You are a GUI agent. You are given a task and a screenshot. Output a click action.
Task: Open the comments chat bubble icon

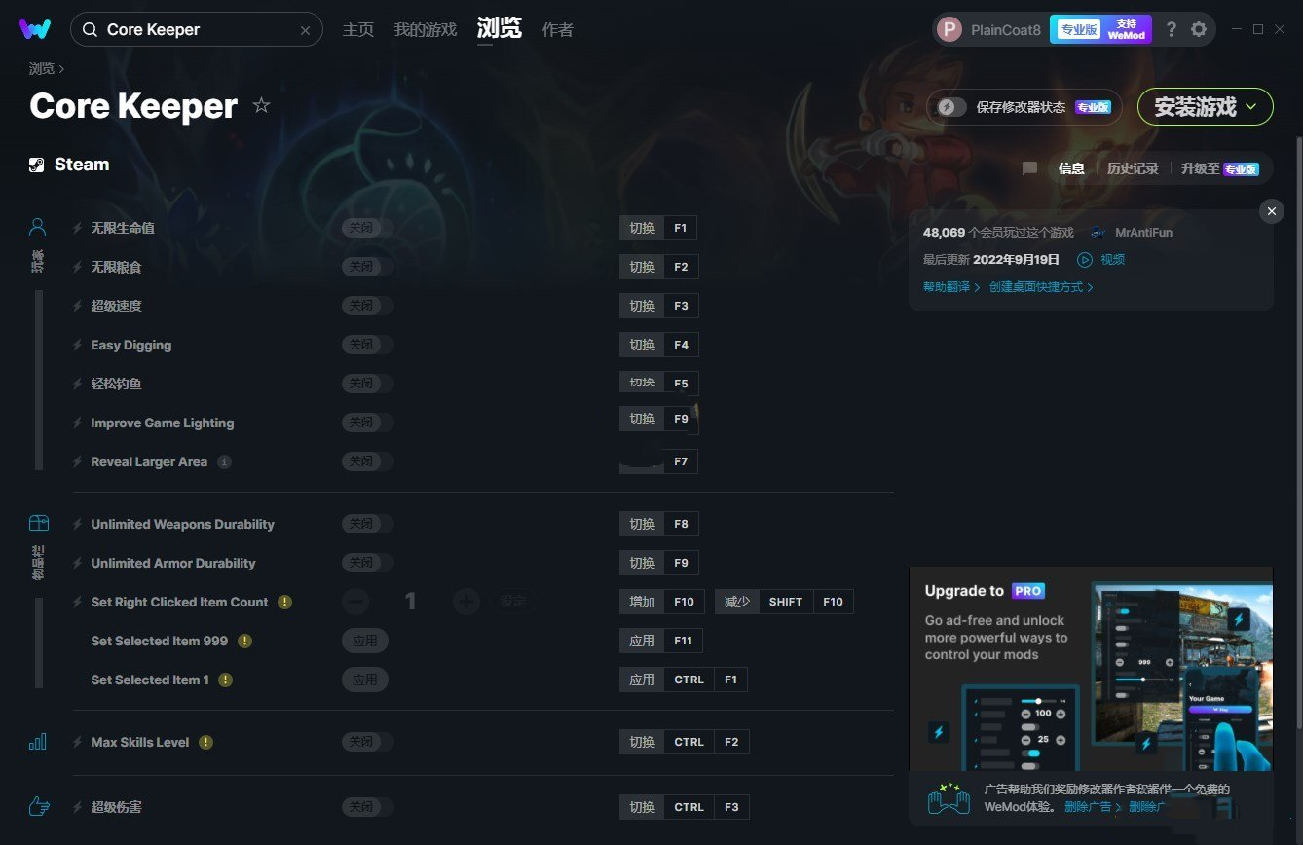pyautogui.click(x=1029, y=168)
